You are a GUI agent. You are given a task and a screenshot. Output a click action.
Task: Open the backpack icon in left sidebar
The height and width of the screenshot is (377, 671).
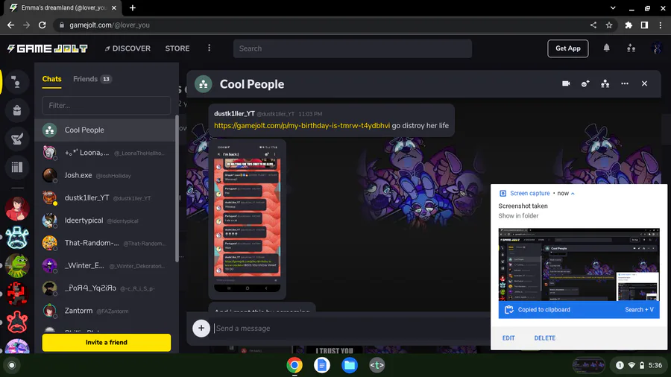16,110
